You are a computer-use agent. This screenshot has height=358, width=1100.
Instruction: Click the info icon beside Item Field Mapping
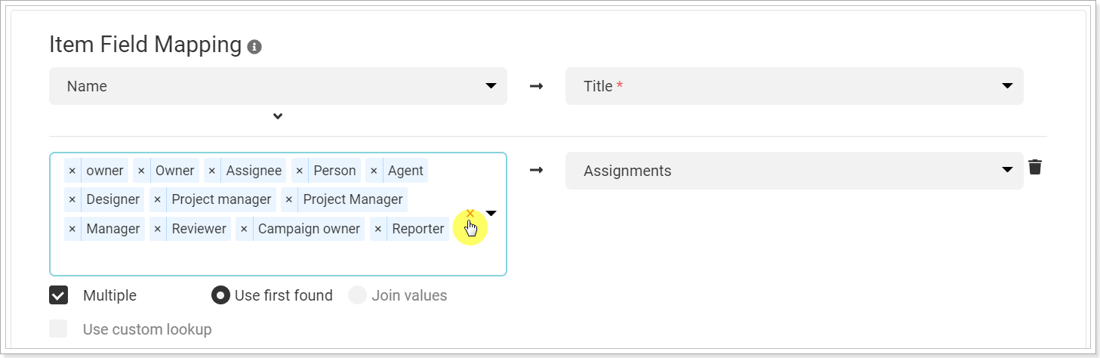click(255, 47)
